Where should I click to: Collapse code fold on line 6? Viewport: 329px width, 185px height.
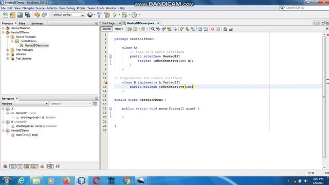pos(111,56)
